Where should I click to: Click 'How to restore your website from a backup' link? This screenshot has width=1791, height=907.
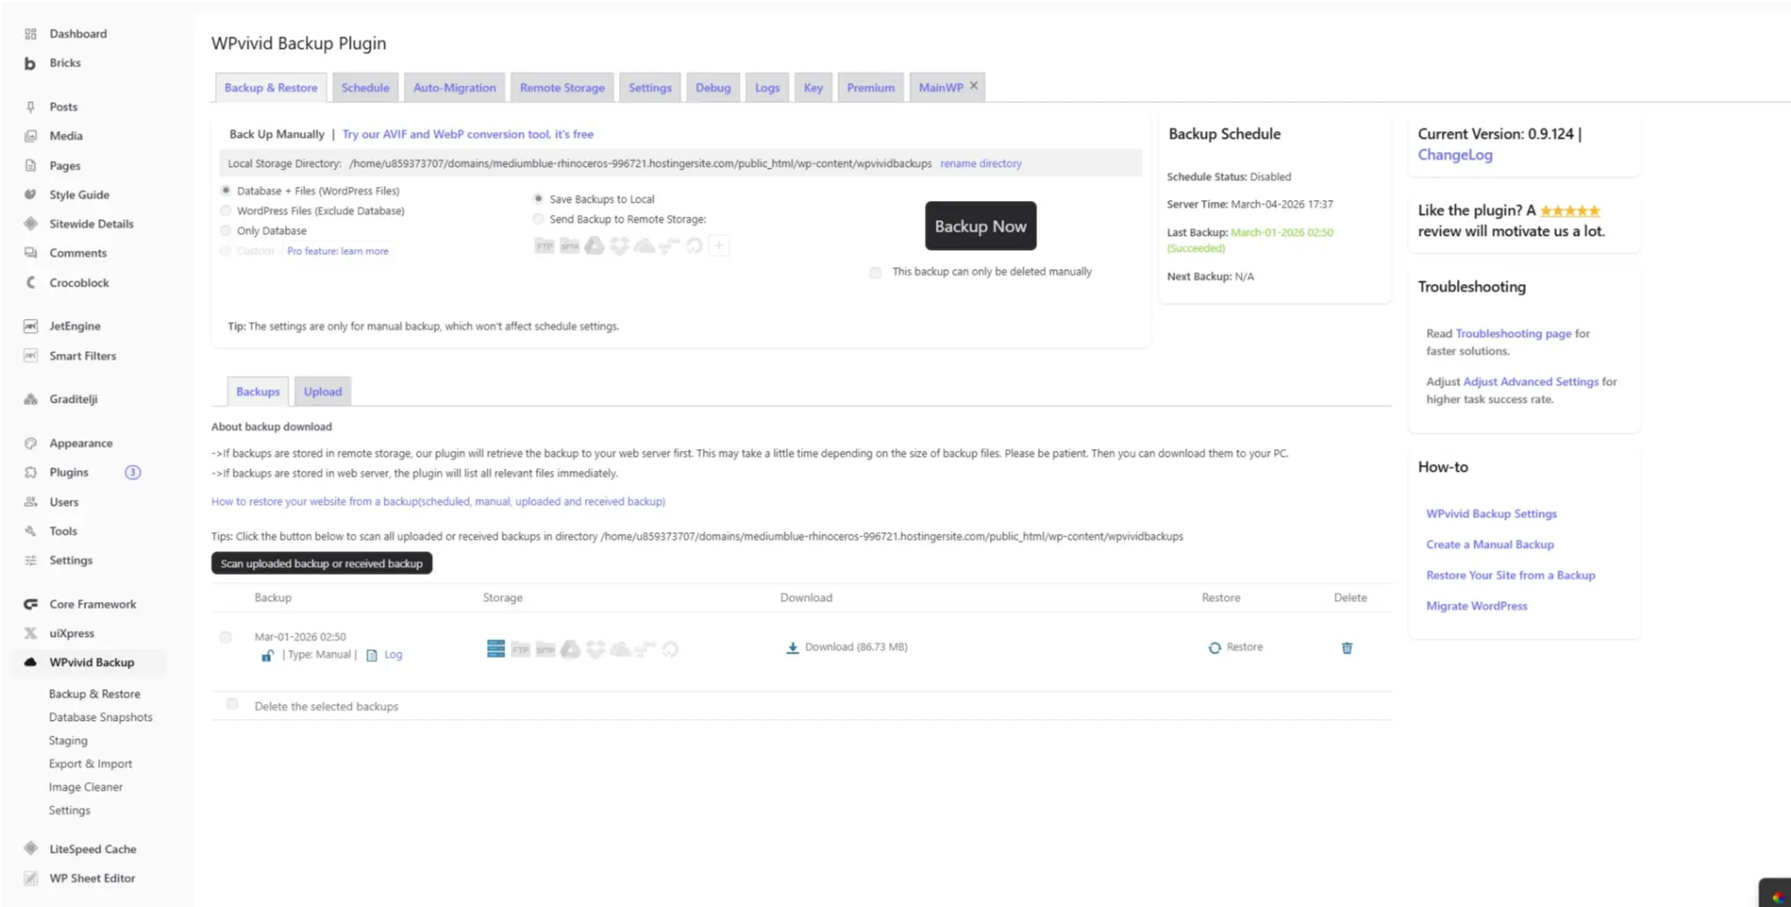click(x=438, y=502)
